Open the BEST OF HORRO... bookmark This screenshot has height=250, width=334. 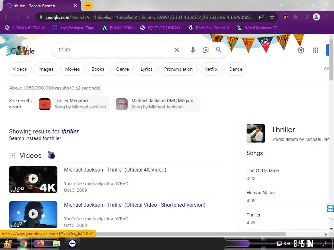[x=161, y=28]
